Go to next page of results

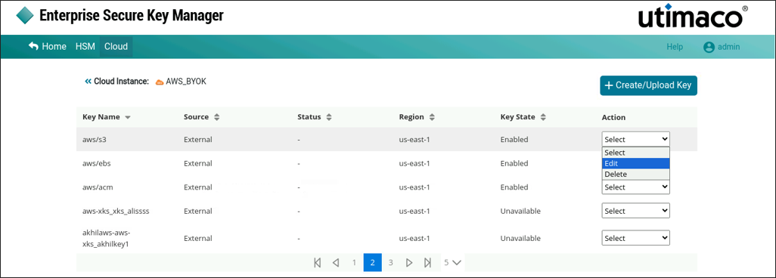pos(409,263)
